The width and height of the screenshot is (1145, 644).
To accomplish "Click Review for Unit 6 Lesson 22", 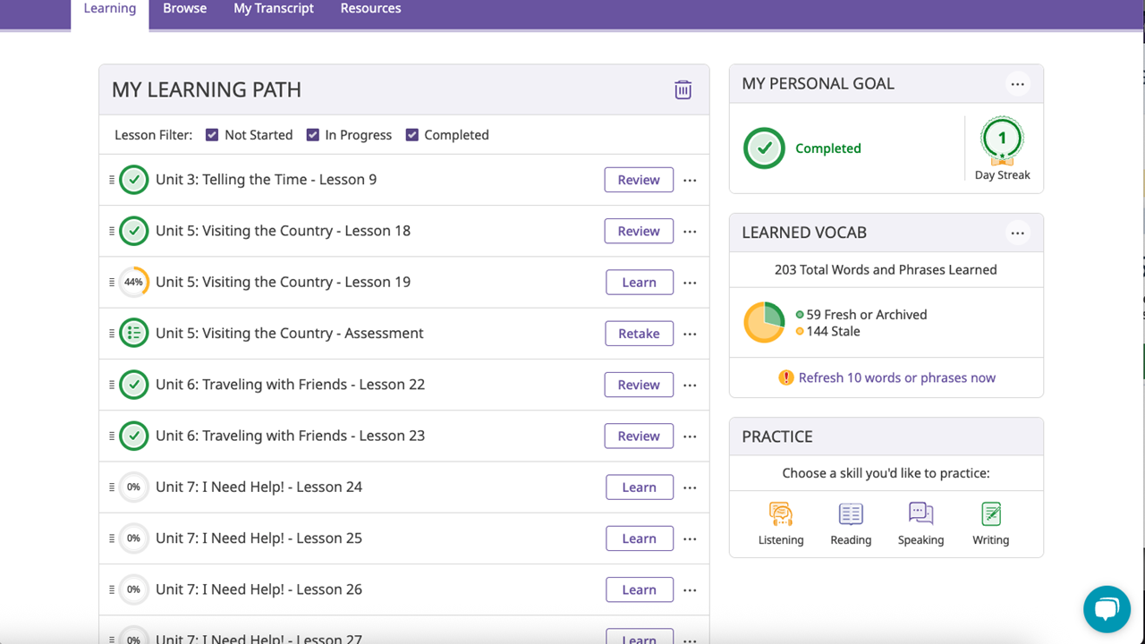I will (639, 385).
